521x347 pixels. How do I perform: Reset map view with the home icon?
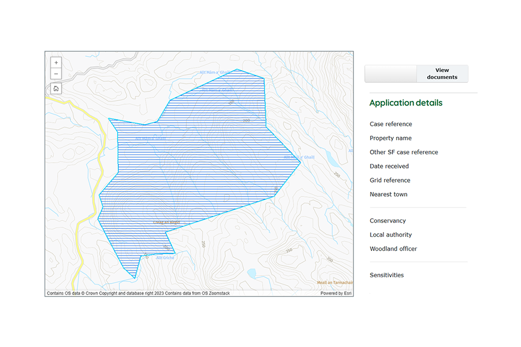coord(56,88)
